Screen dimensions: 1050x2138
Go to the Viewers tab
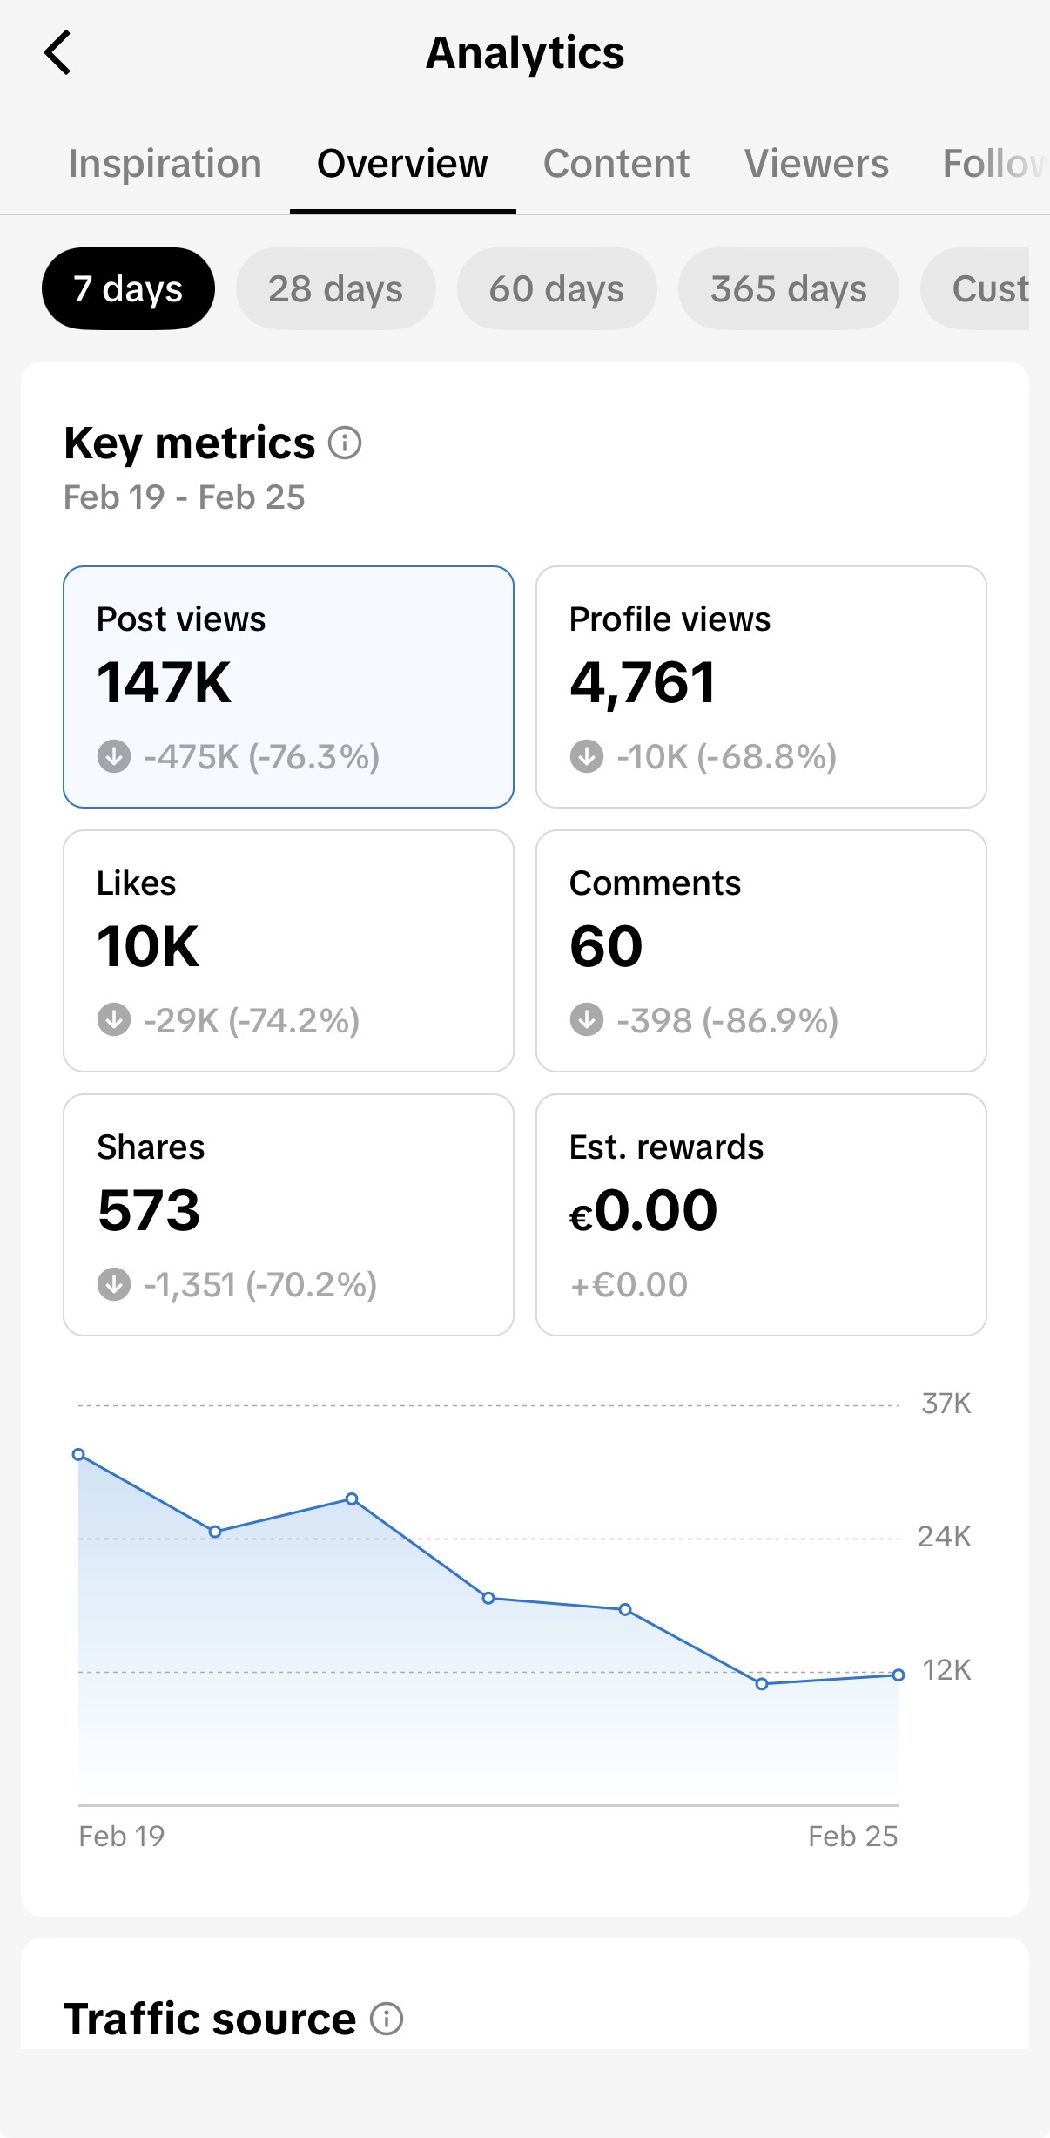tap(816, 164)
